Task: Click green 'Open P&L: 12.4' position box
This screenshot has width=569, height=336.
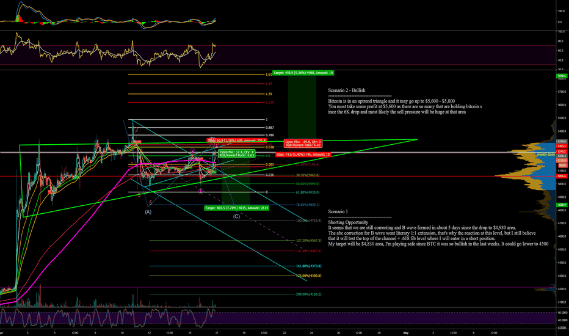Action: (237, 154)
